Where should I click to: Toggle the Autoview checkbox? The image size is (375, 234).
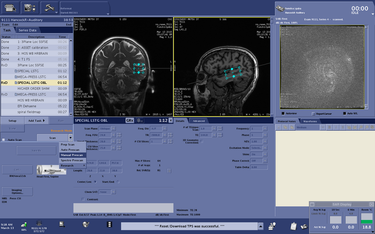pos(283,113)
